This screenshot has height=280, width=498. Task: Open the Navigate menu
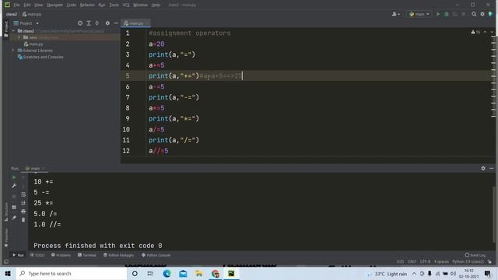(x=54, y=5)
